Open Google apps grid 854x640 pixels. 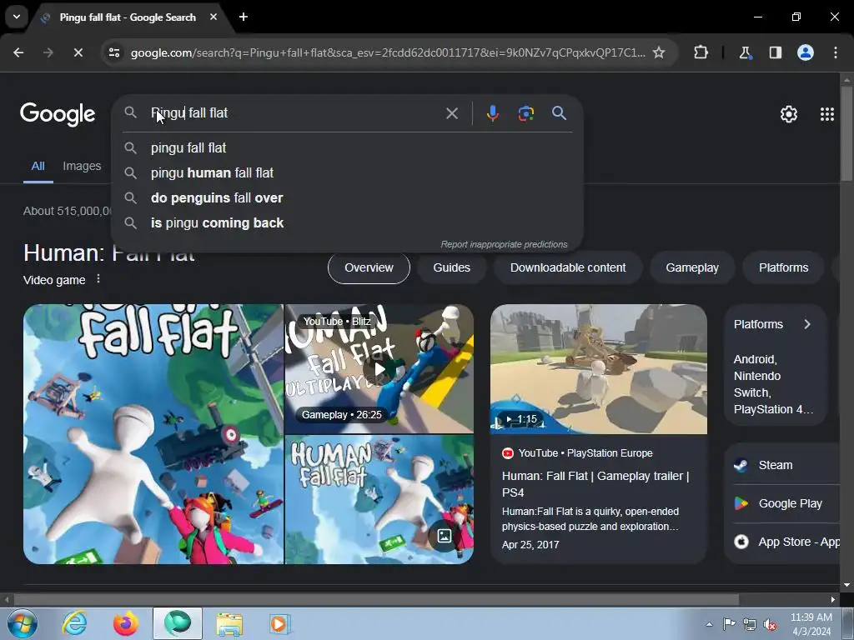827,114
